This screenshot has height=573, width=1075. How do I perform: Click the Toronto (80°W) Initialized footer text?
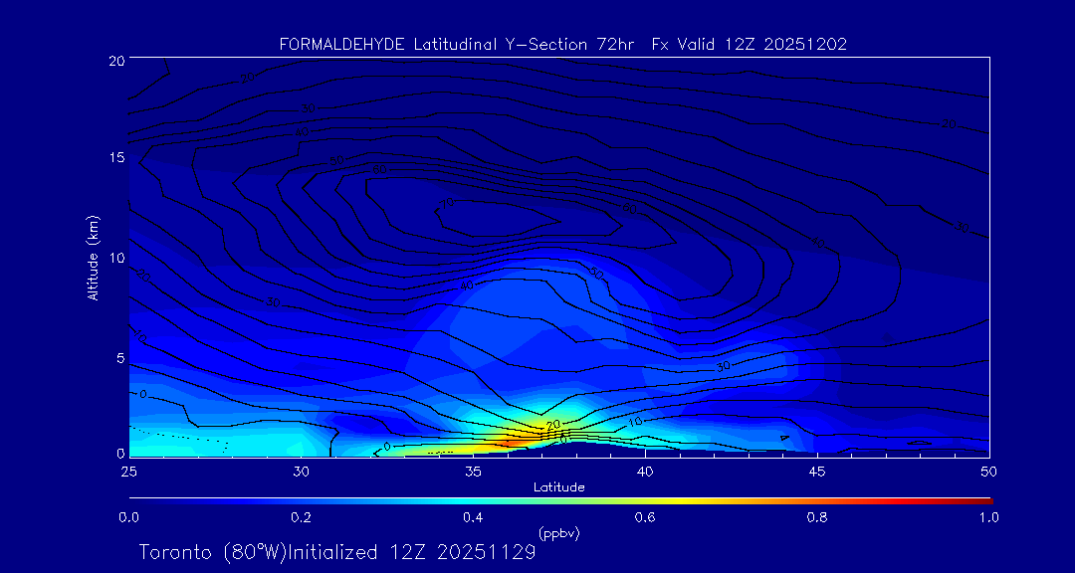[x=337, y=552]
